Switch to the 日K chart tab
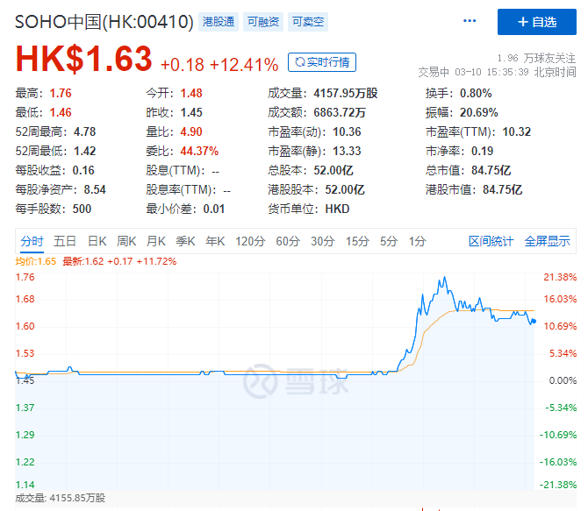588x511 pixels. pyautogui.click(x=97, y=241)
